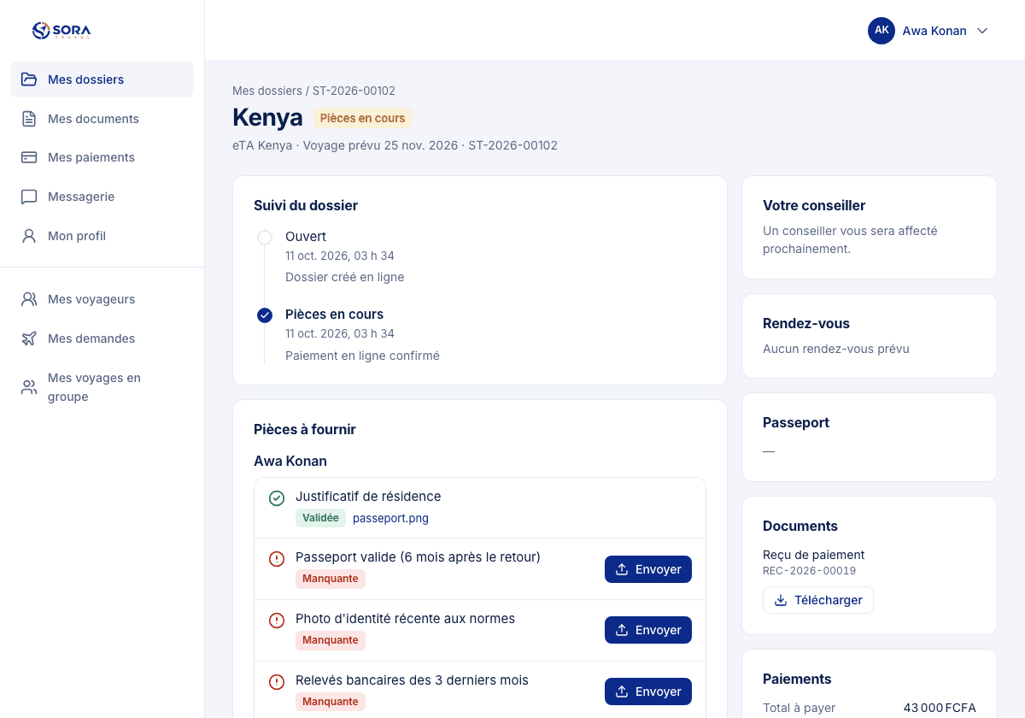Click the Validée status badge
The image size is (1025, 718).
[320, 518]
